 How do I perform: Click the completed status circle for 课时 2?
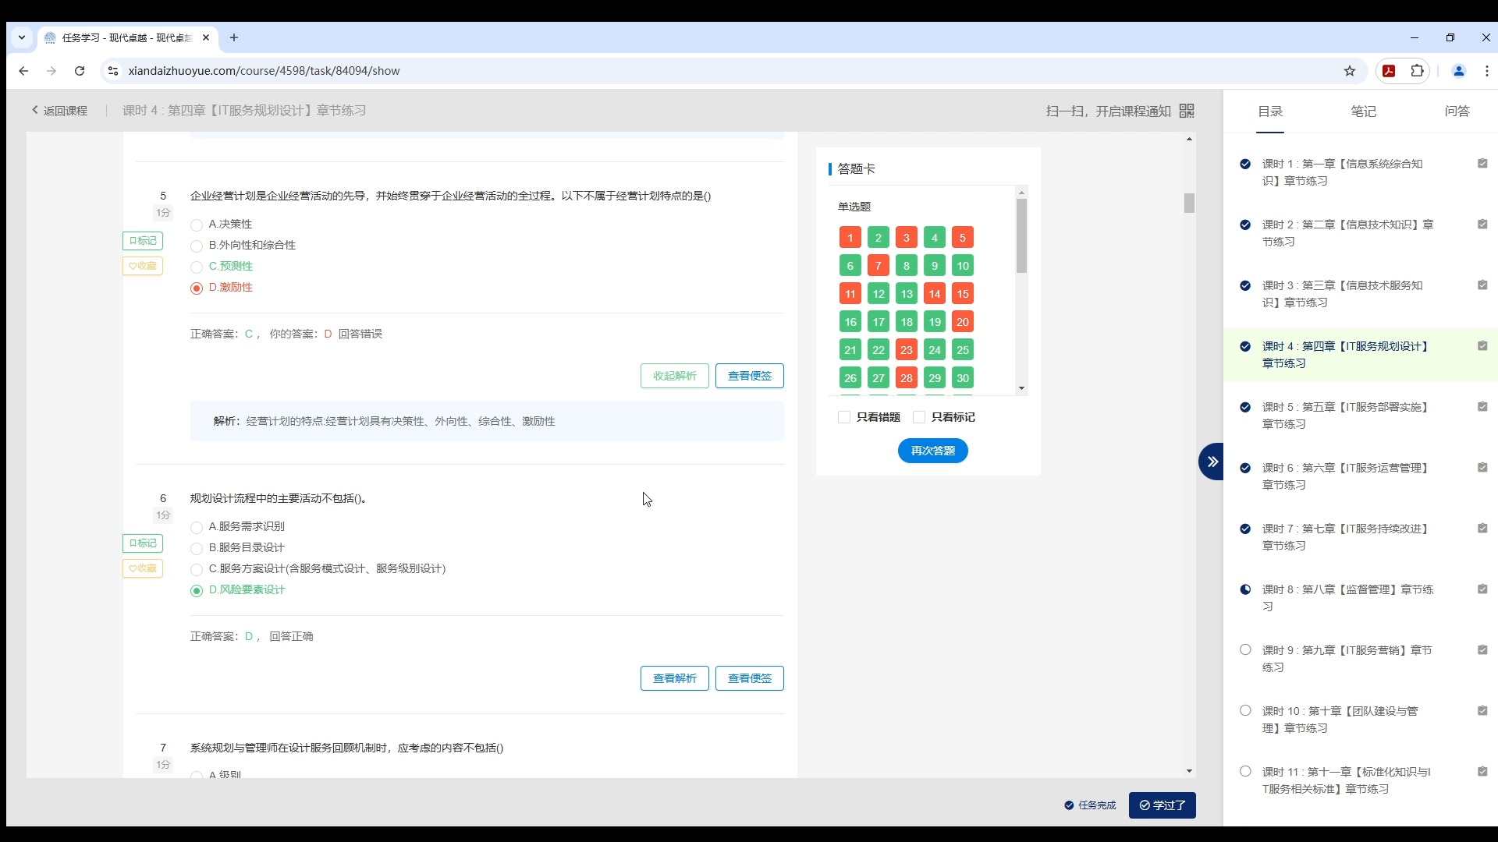tap(1245, 225)
